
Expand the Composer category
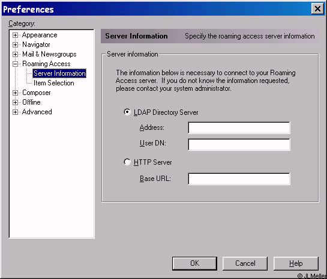(15, 93)
